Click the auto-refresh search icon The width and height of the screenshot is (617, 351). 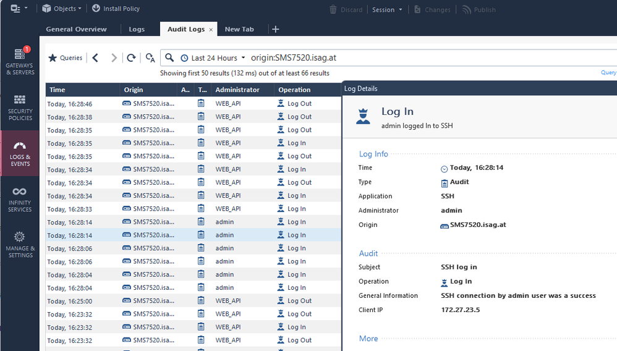pyautogui.click(x=150, y=57)
